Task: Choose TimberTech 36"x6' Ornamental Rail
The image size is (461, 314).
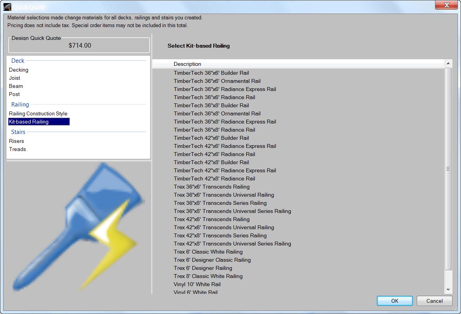Action: pyautogui.click(x=217, y=81)
